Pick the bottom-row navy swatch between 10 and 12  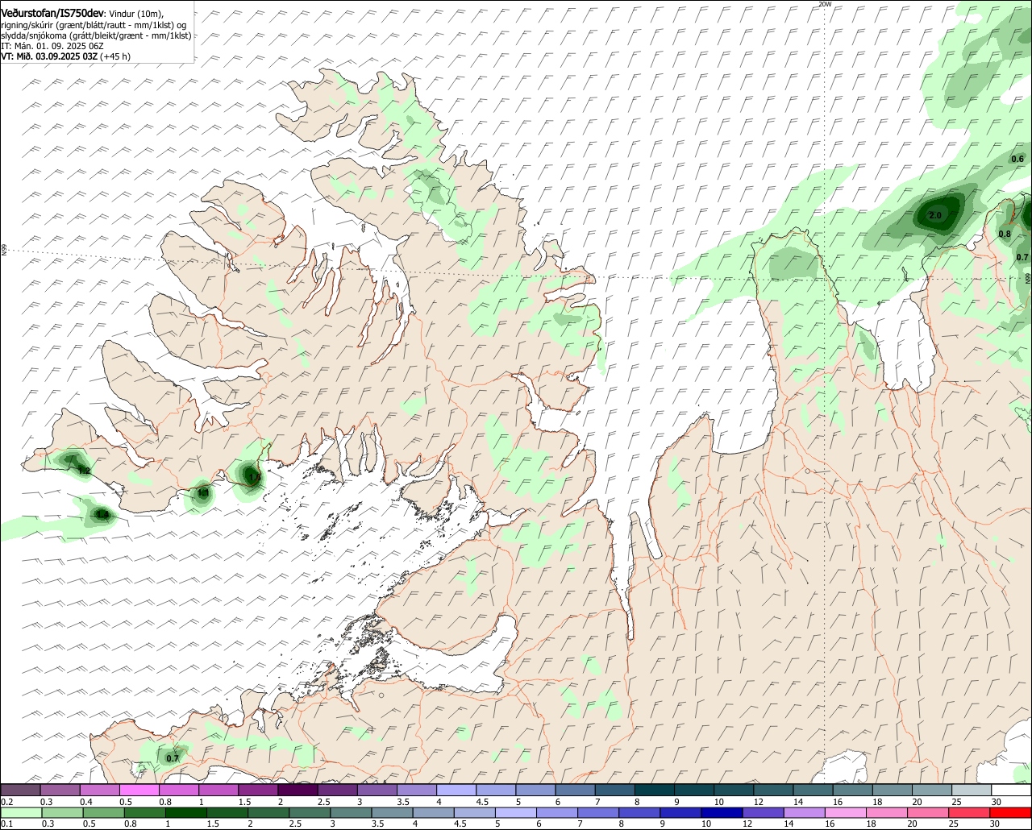722,812
